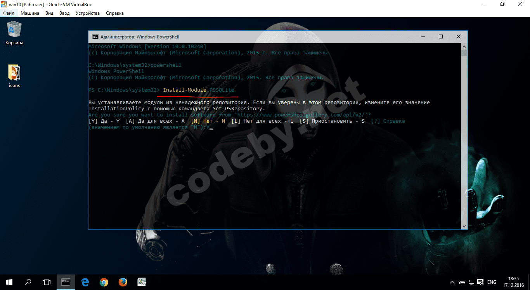The width and height of the screenshot is (530, 290).
Task: Click the 'Install-Module' command text
Action: pyautogui.click(x=185, y=90)
